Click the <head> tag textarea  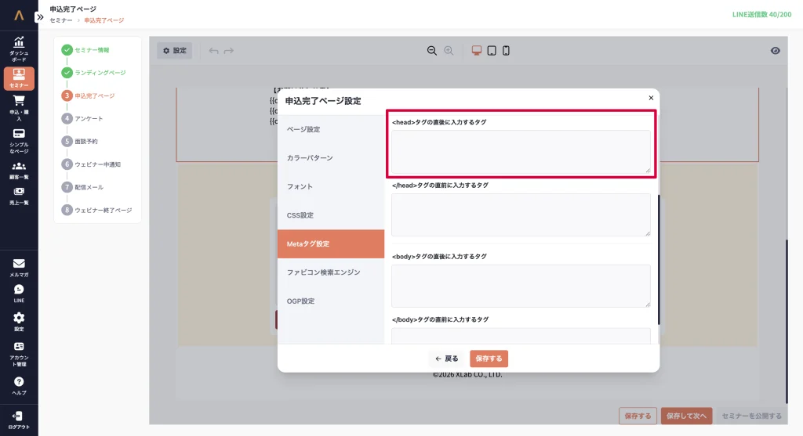pos(521,151)
